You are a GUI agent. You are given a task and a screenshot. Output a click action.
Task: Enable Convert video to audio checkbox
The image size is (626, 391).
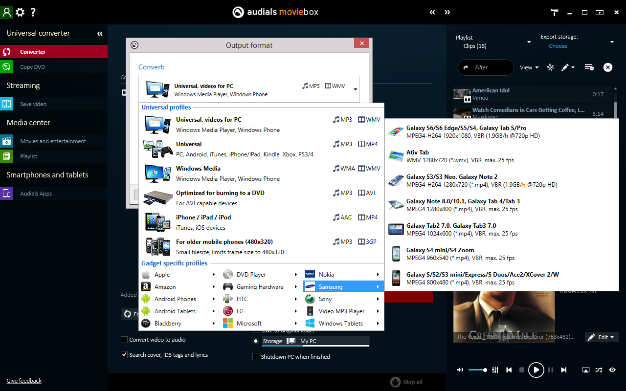(x=124, y=340)
